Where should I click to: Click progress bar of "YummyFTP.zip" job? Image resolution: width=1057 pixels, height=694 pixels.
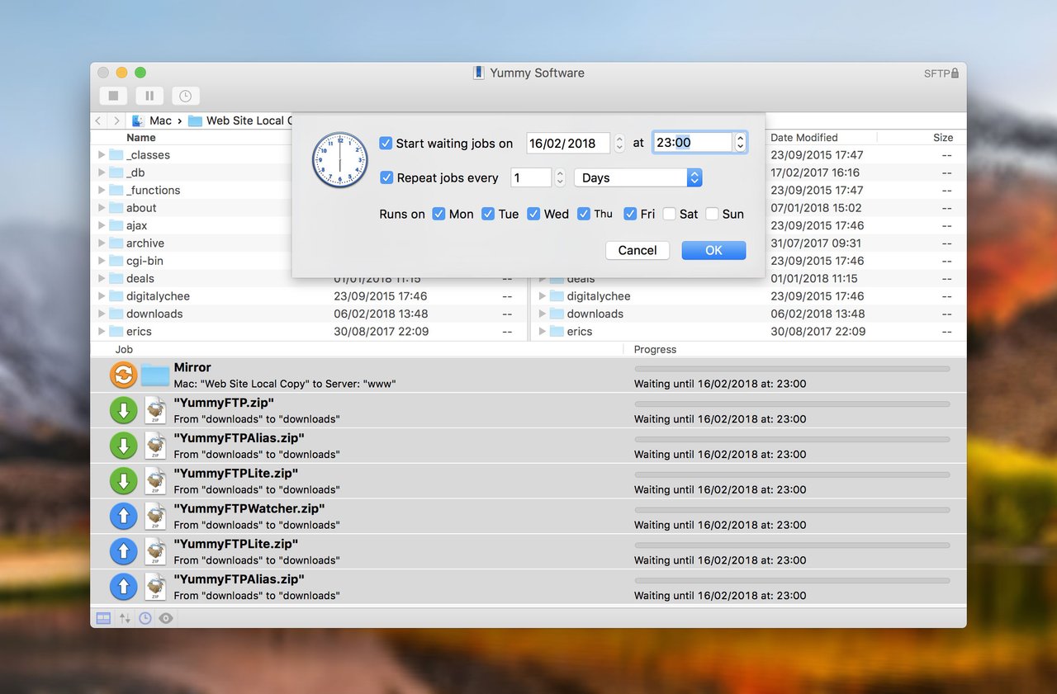(x=792, y=404)
